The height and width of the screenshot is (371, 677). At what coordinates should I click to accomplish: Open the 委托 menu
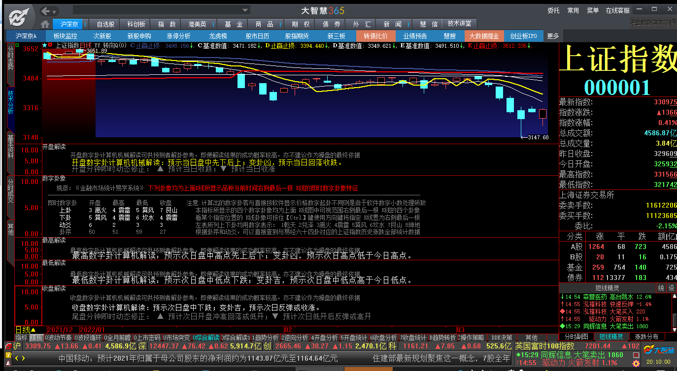point(553,10)
